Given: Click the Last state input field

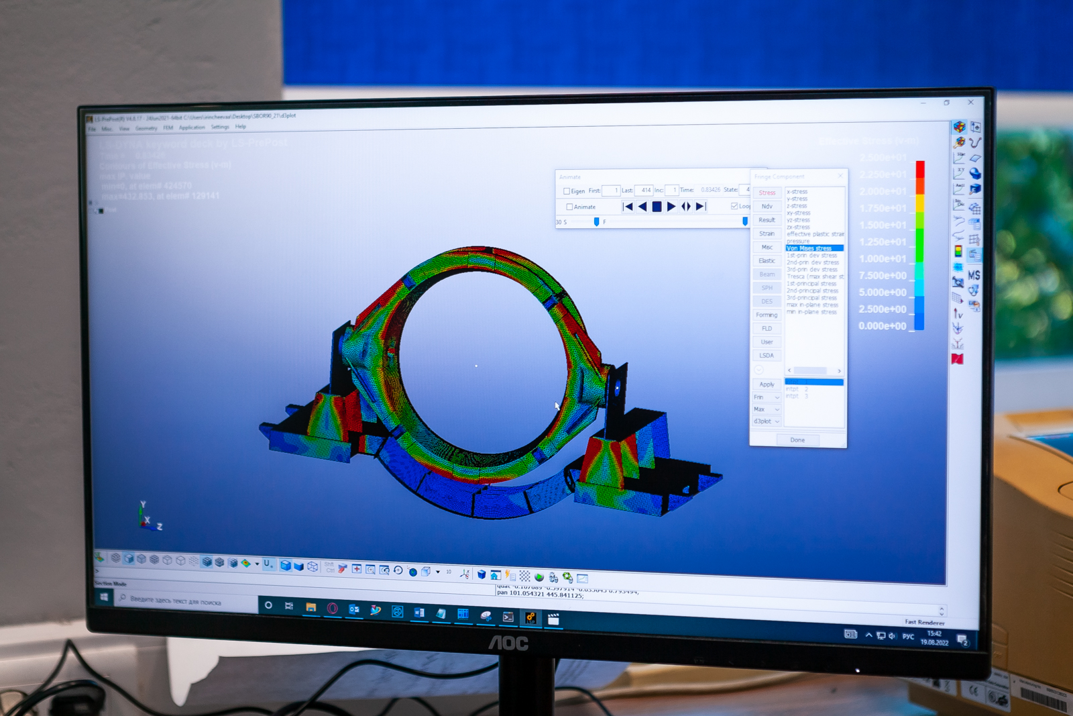Looking at the screenshot, I should pyautogui.click(x=644, y=191).
